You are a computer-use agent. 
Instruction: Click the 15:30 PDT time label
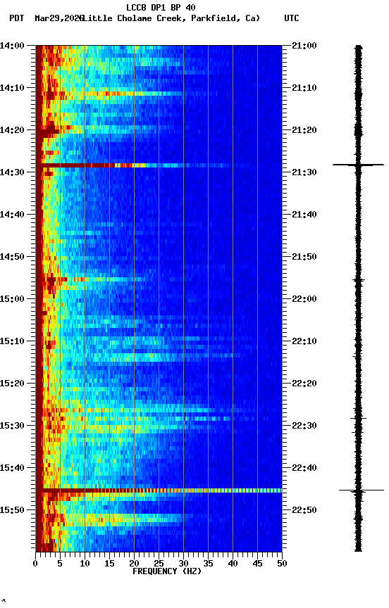(12, 426)
